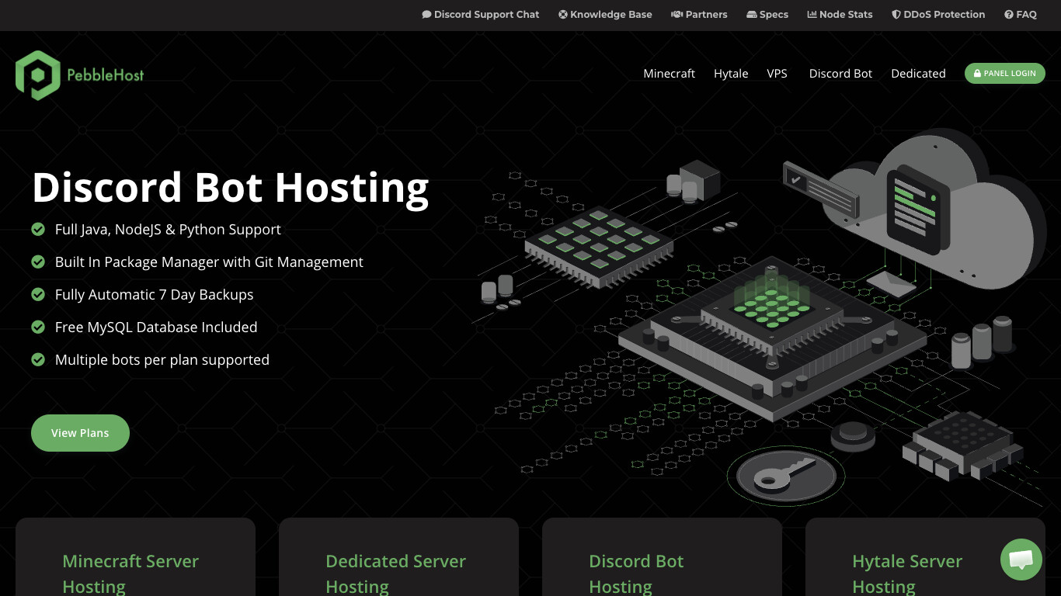Click checkmark beside Multiple bots per plan
The image size is (1061, 596).
click(x=38, y=360)
